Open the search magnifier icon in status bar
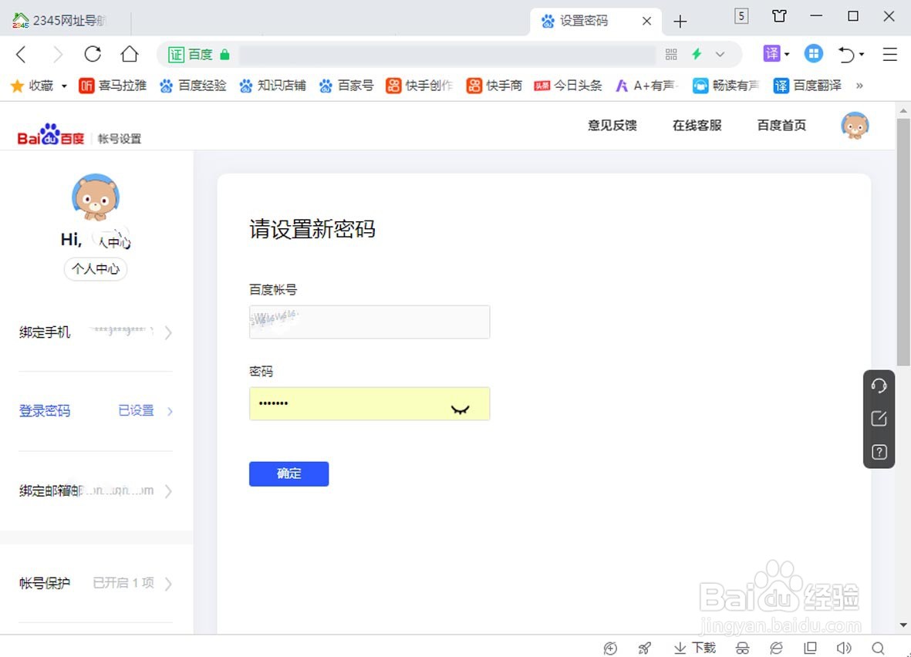 coord(879,648)
